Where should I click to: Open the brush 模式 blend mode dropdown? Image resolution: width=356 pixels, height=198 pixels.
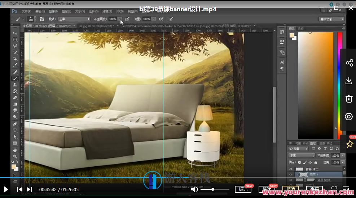point(74,19)
